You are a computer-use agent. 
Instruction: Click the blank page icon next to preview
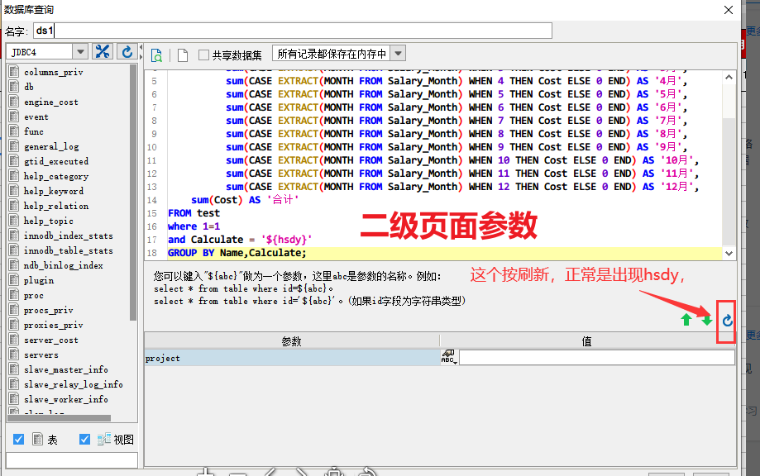[x=183, y=55]
